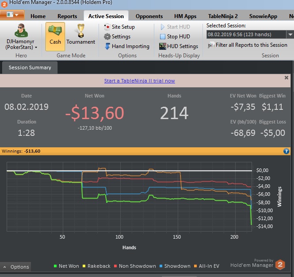Image resolution: width=294 pixels, height=277 pixels.
Task: Open HUD Settings
Action: [x=179, y=46]
